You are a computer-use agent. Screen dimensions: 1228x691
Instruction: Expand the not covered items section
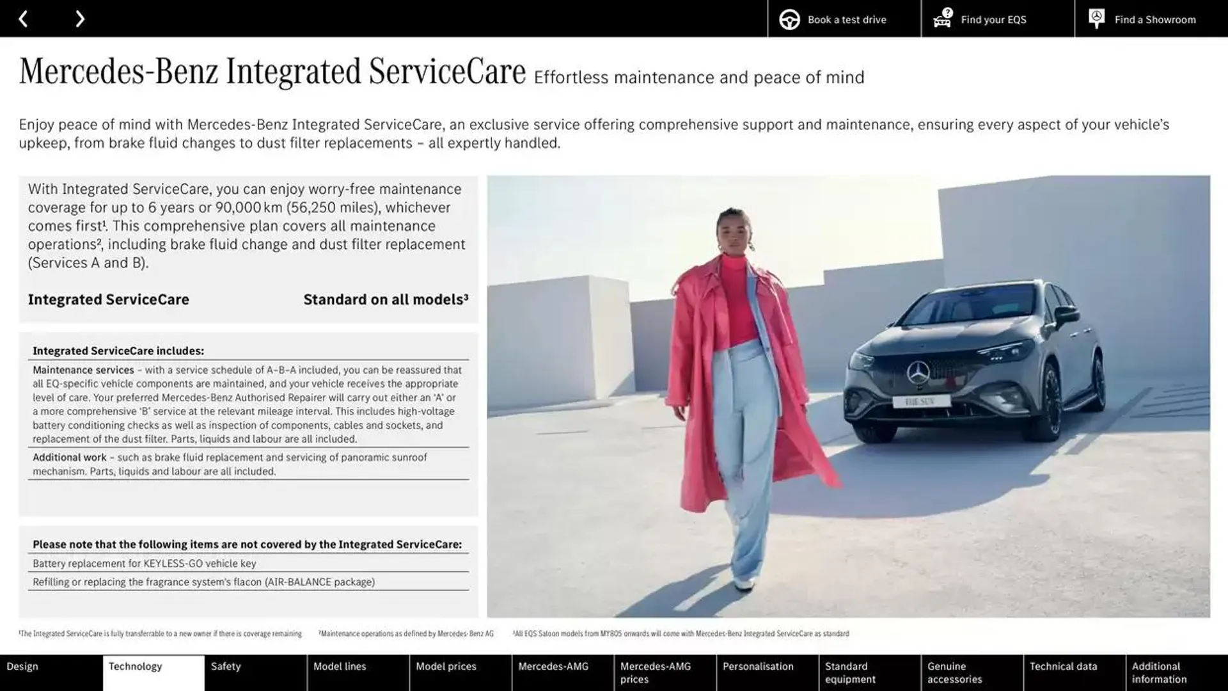click(x=247, y=543)
